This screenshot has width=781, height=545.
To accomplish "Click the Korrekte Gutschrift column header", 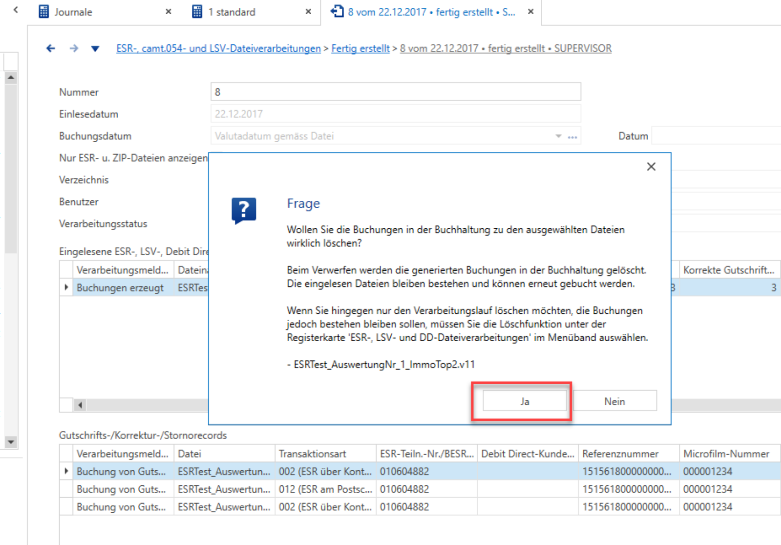I will click(x=729, y=270).
